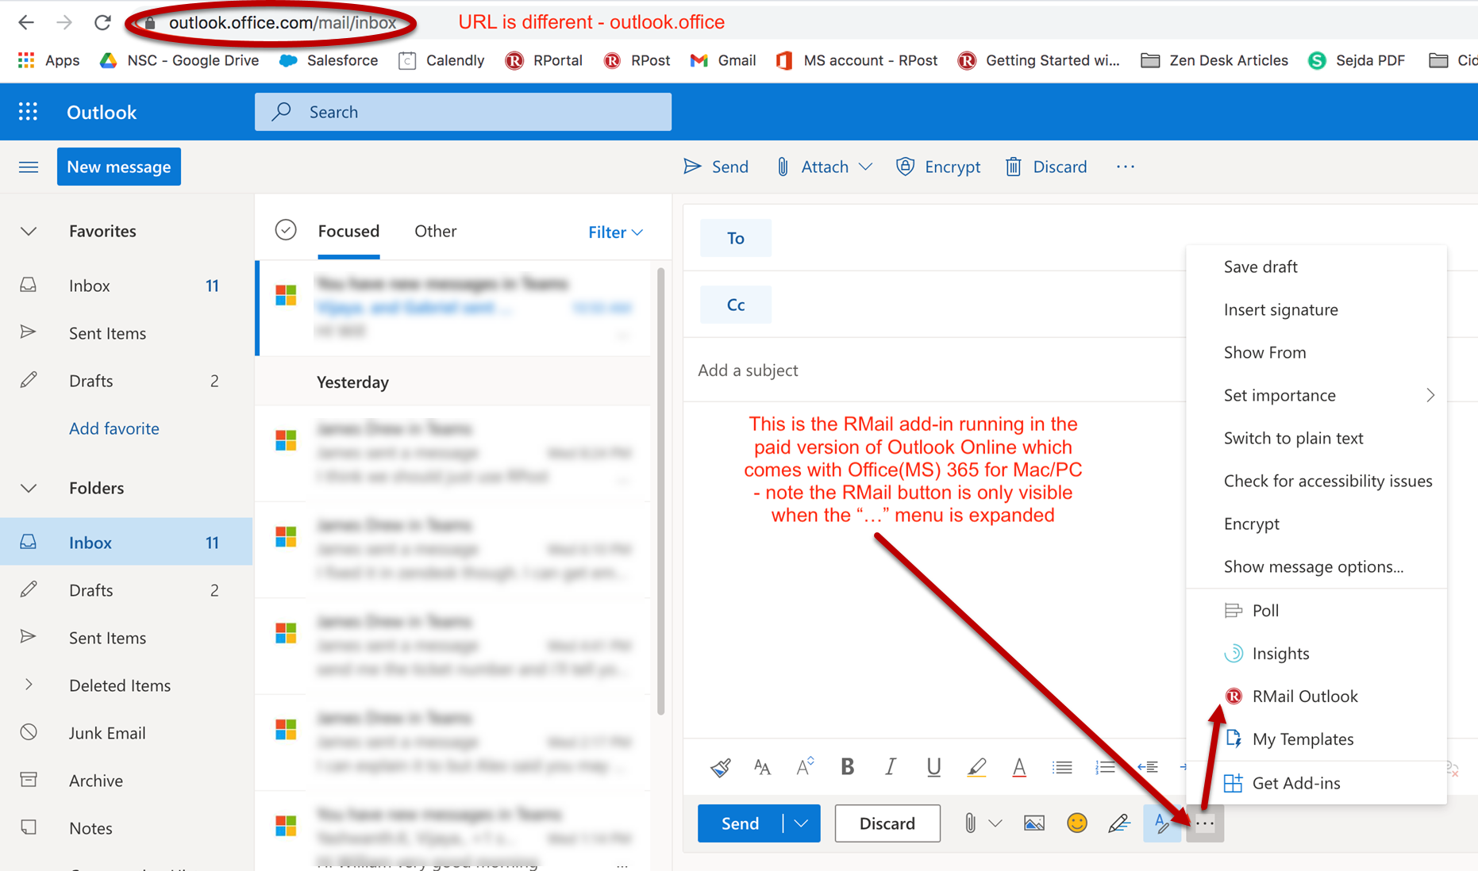Click Discard in the top toolbar
Image resolution: width=1478 pixels, height=871 pixels.
(1046, 167)
